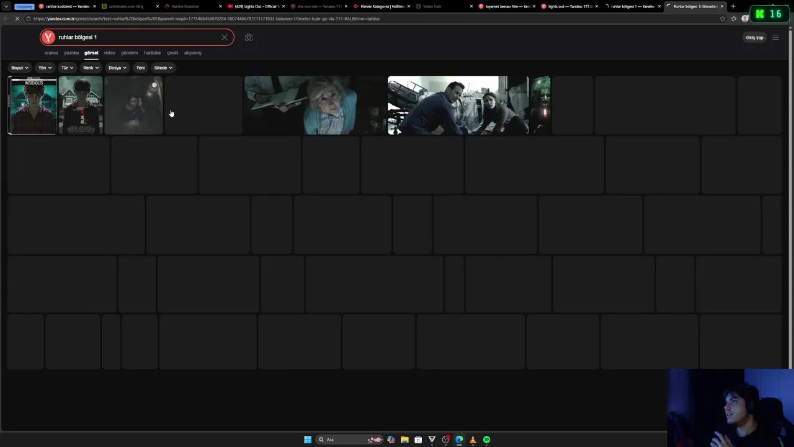Open the hamburger menu beside Giriş yap
The width and height of the screenshot is (794, 447).
click(775, 37)
